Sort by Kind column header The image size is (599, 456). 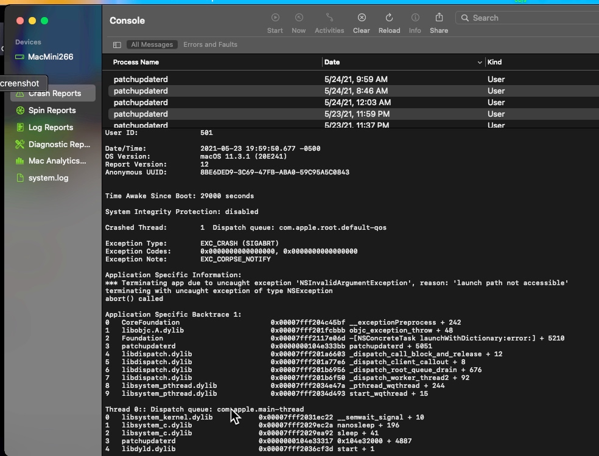(494, 62)
